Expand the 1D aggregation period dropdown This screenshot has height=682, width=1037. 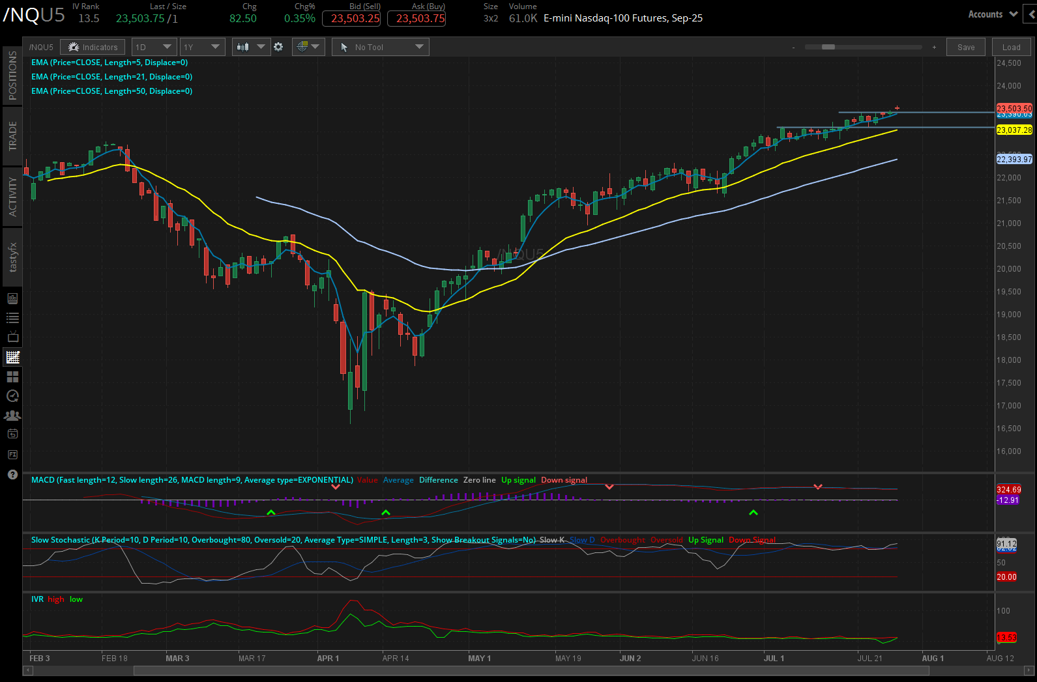pos(154,47)
